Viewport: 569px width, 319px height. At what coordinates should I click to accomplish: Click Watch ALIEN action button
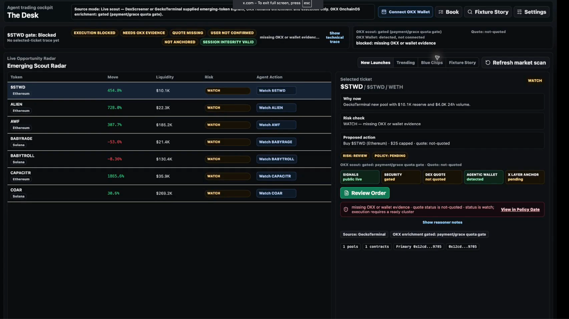pos(276,108)
